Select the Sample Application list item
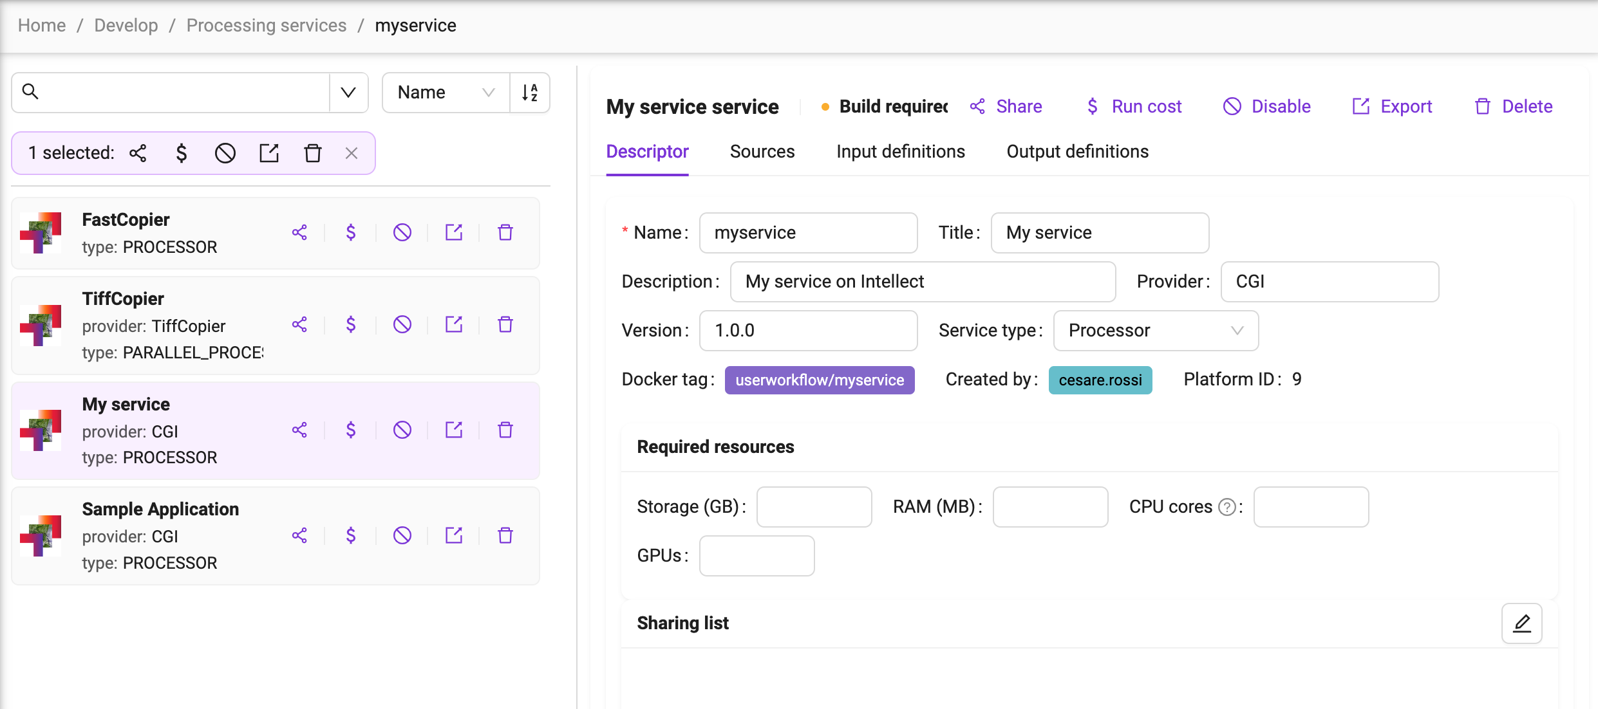This screenshot has width=1598, height=709. (x=276, y=536)
